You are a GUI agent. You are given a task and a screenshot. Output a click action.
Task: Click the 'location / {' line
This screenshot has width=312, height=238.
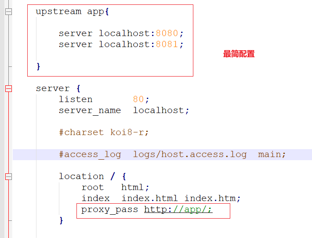[x=93, y=176]
